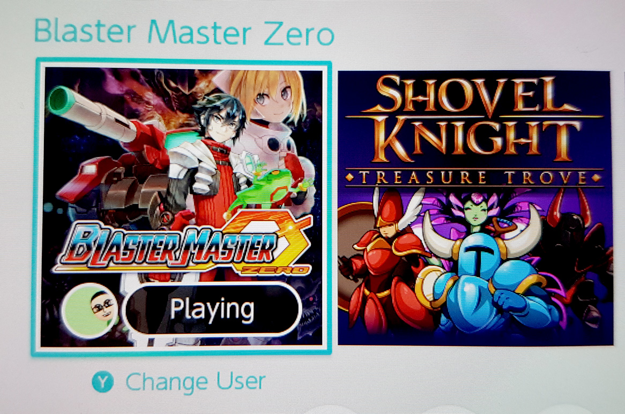Open the Shovel Knight Treasure Trove tile

475,208
